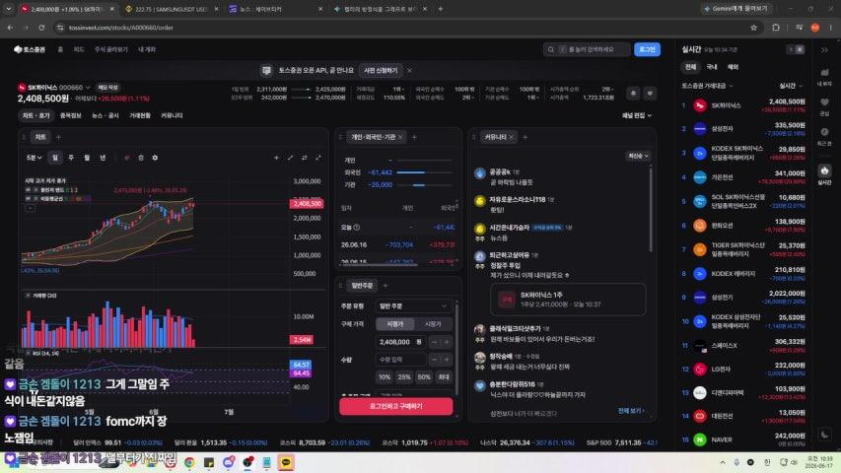
Task: Click the search magnifier icon
Action: tap(550, 49)
